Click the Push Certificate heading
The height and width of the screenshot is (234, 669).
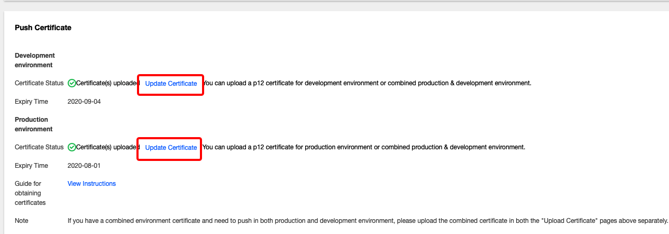43,28
